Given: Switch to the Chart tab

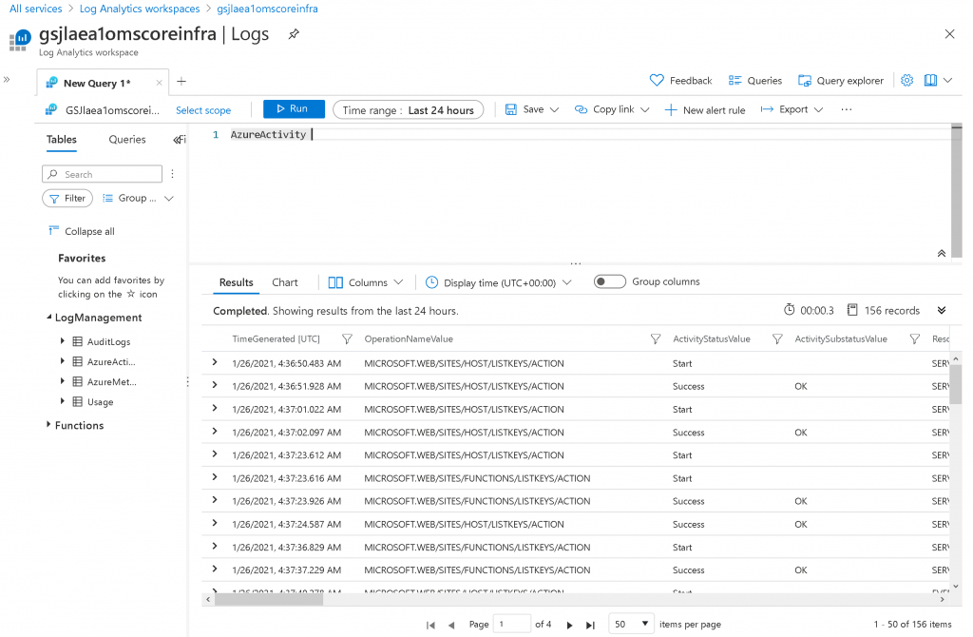Looking at the screenshot, I should 284,282.
